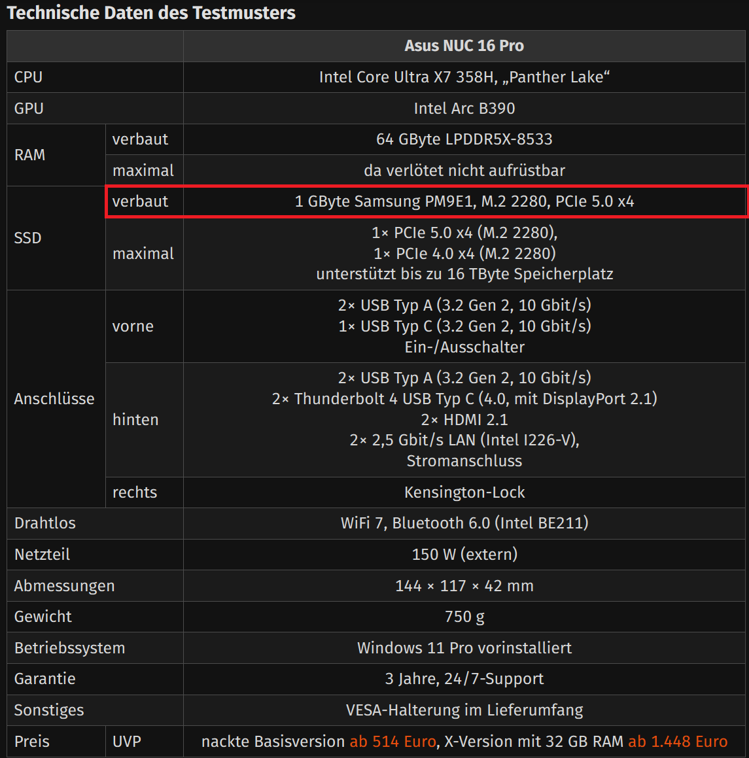Select 'unterstützt bis zu 16 TByte Speicherplatz'

click(x=464, y=274)
